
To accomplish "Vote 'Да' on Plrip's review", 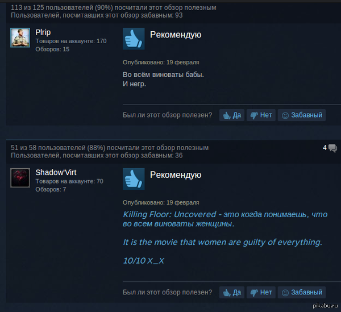I will tap(232, 115).
